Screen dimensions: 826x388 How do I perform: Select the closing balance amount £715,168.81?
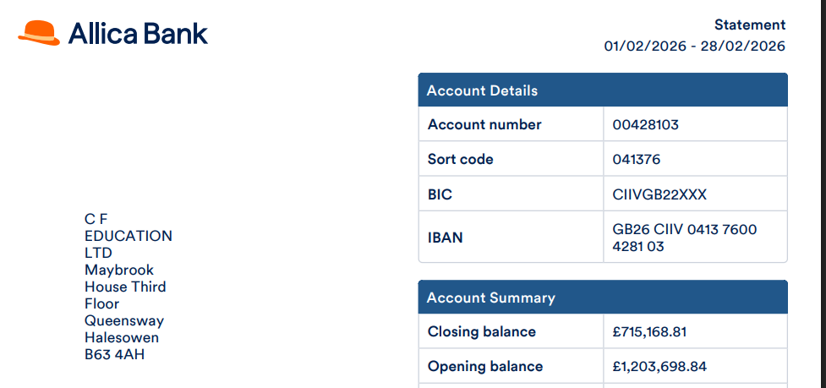pos(649,331)
